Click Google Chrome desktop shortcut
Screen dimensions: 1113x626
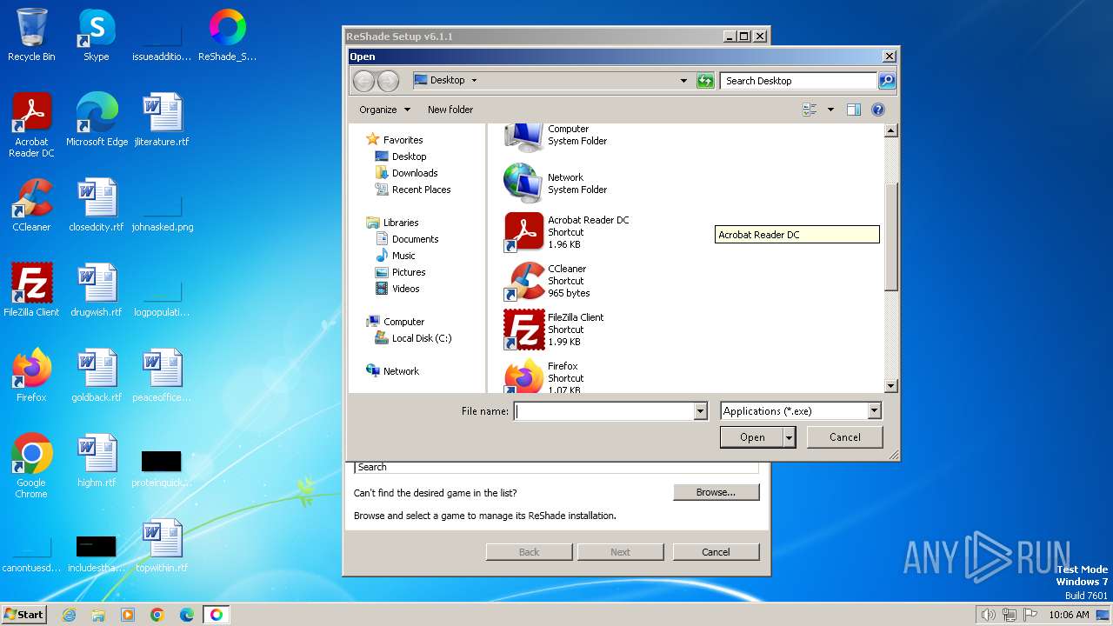[31, 466]
